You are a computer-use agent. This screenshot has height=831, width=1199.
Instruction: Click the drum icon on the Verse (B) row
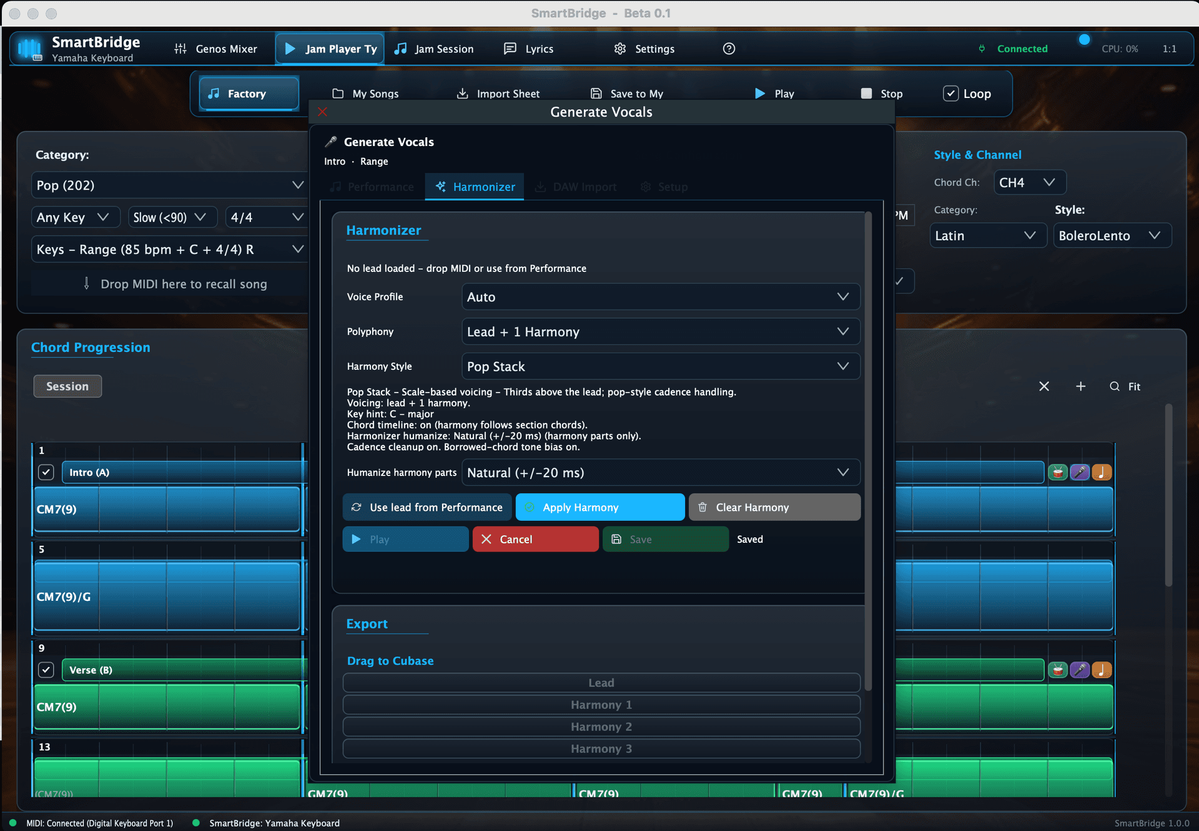click(1057, 670)
